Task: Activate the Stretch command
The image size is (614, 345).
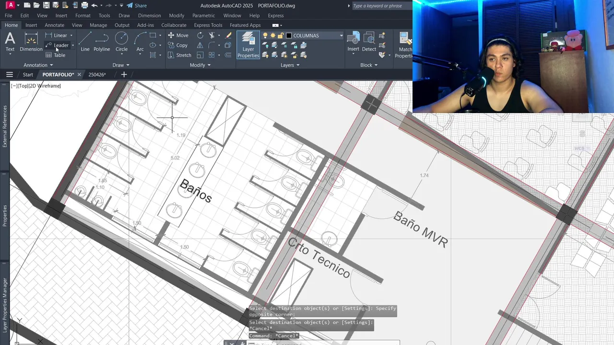Action: coord(179,55)
